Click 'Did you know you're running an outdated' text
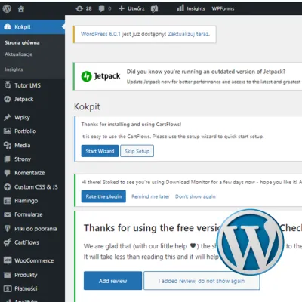Viewport: 302px width, 302px height. (205, 72)
